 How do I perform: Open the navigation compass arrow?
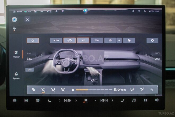click(x=14, y=19)
